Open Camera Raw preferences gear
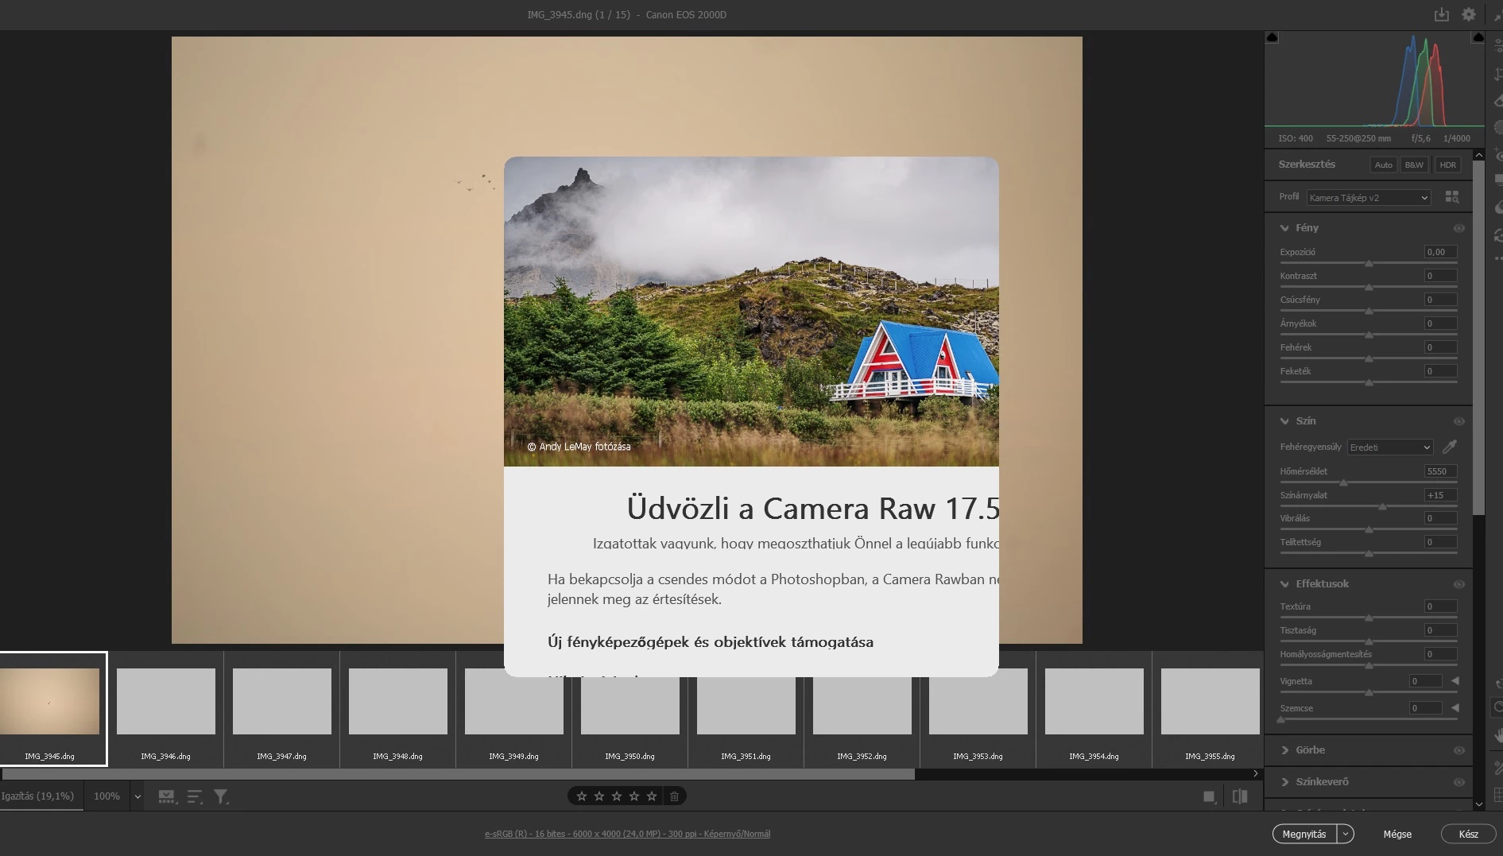 tap(1469, 14)
